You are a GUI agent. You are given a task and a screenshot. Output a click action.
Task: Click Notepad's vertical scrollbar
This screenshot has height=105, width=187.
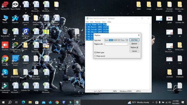pyautogui.click(x=150, y=56)
